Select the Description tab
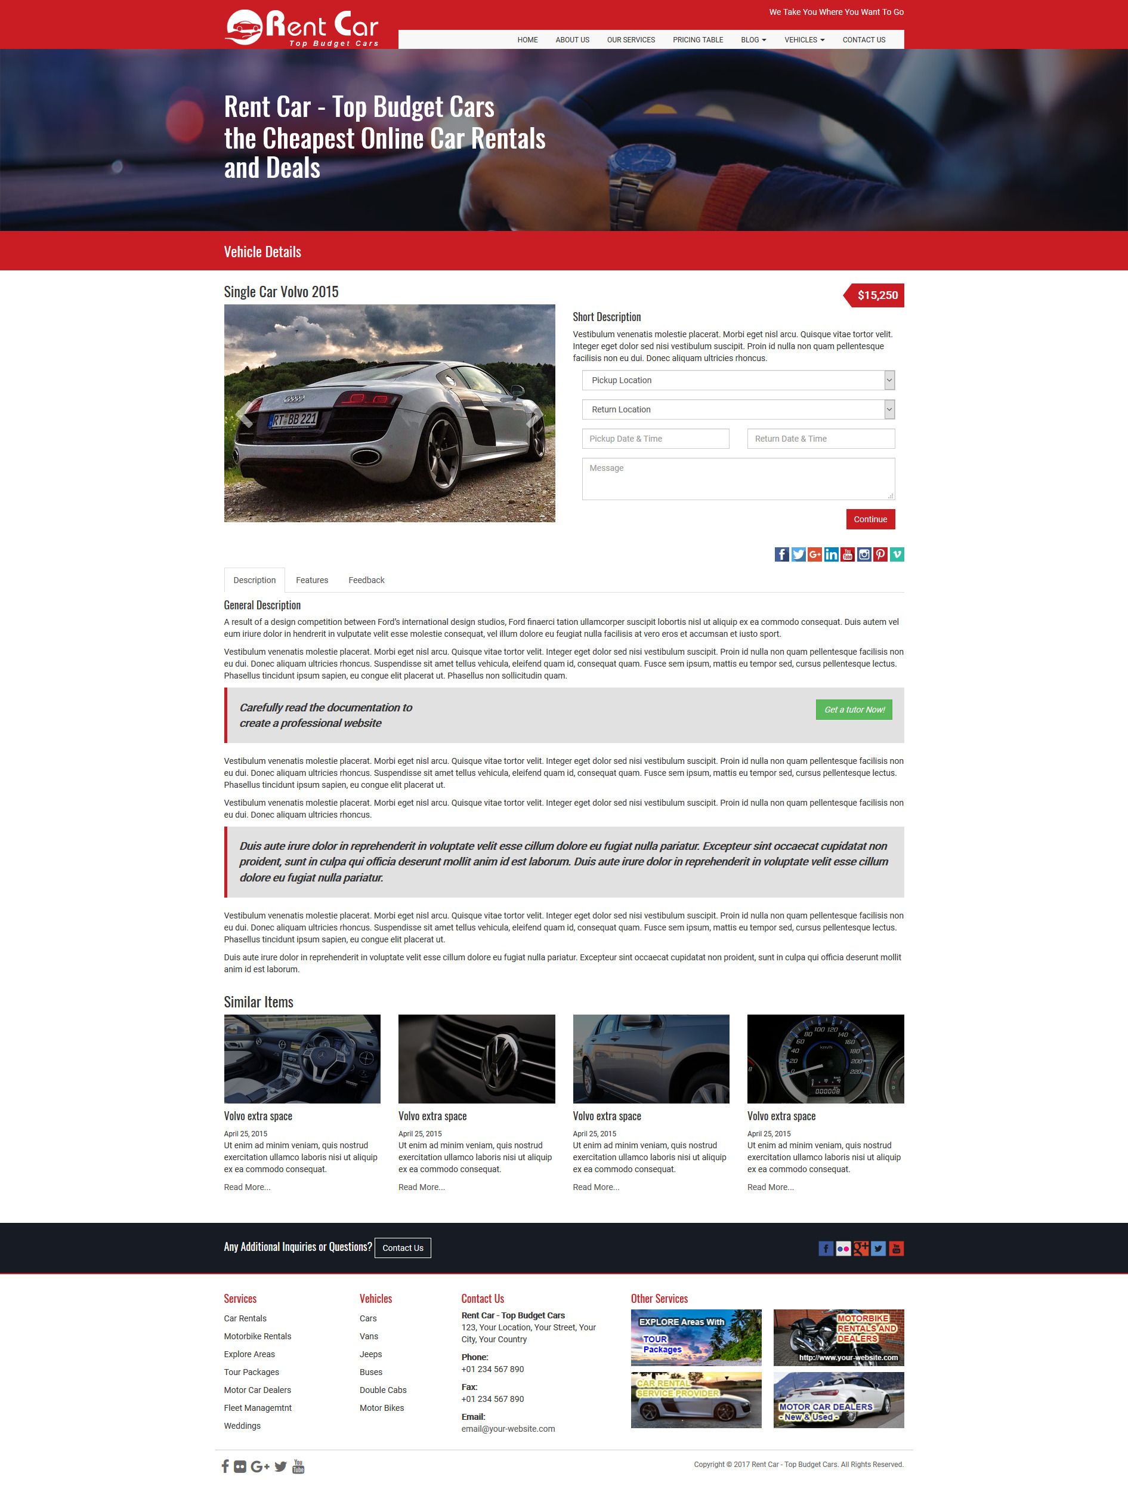The width and height of the screenshot is (1128, 1498). [255, 580]
